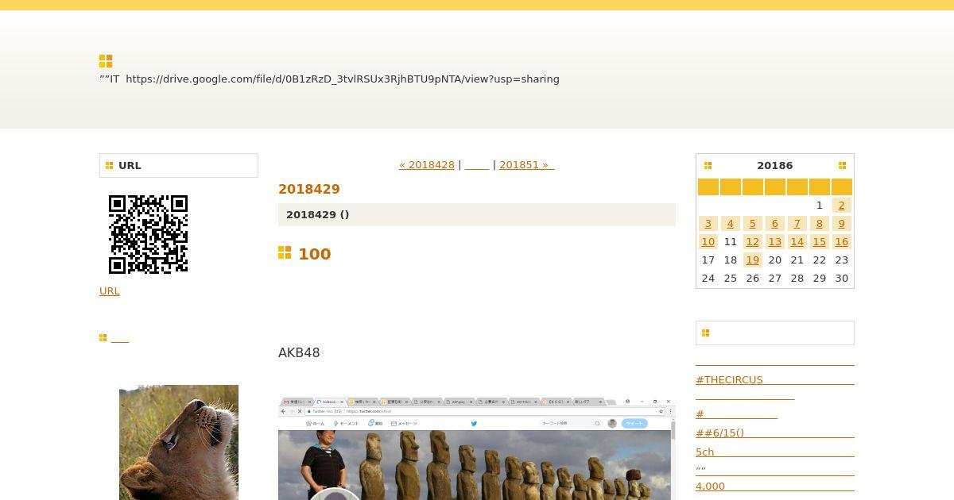Select calendar date 9
This screenshot has height=500, width=954.
click(842, 224)
